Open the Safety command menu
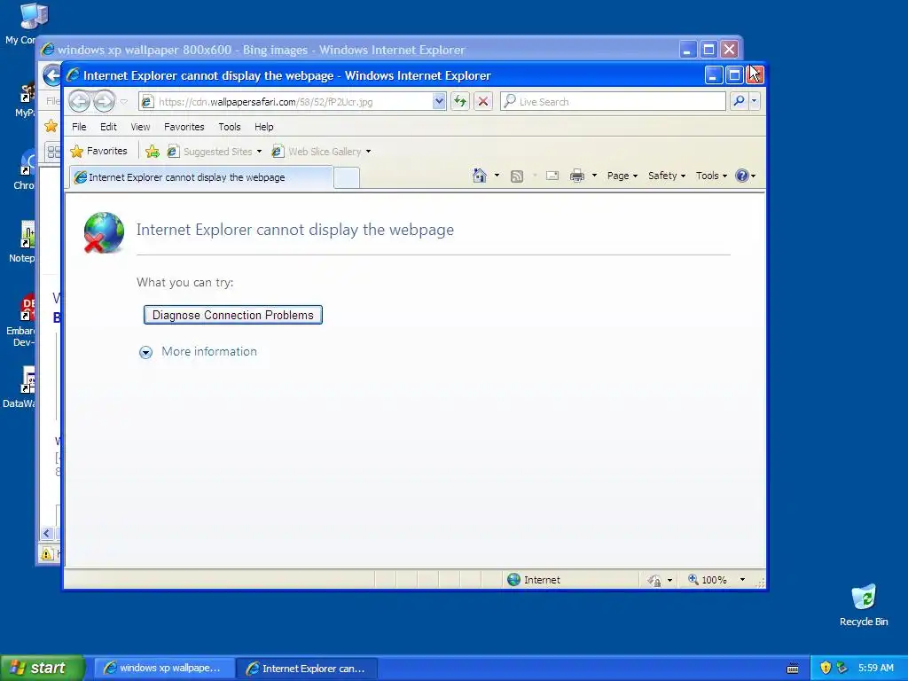 coord(667,176)
